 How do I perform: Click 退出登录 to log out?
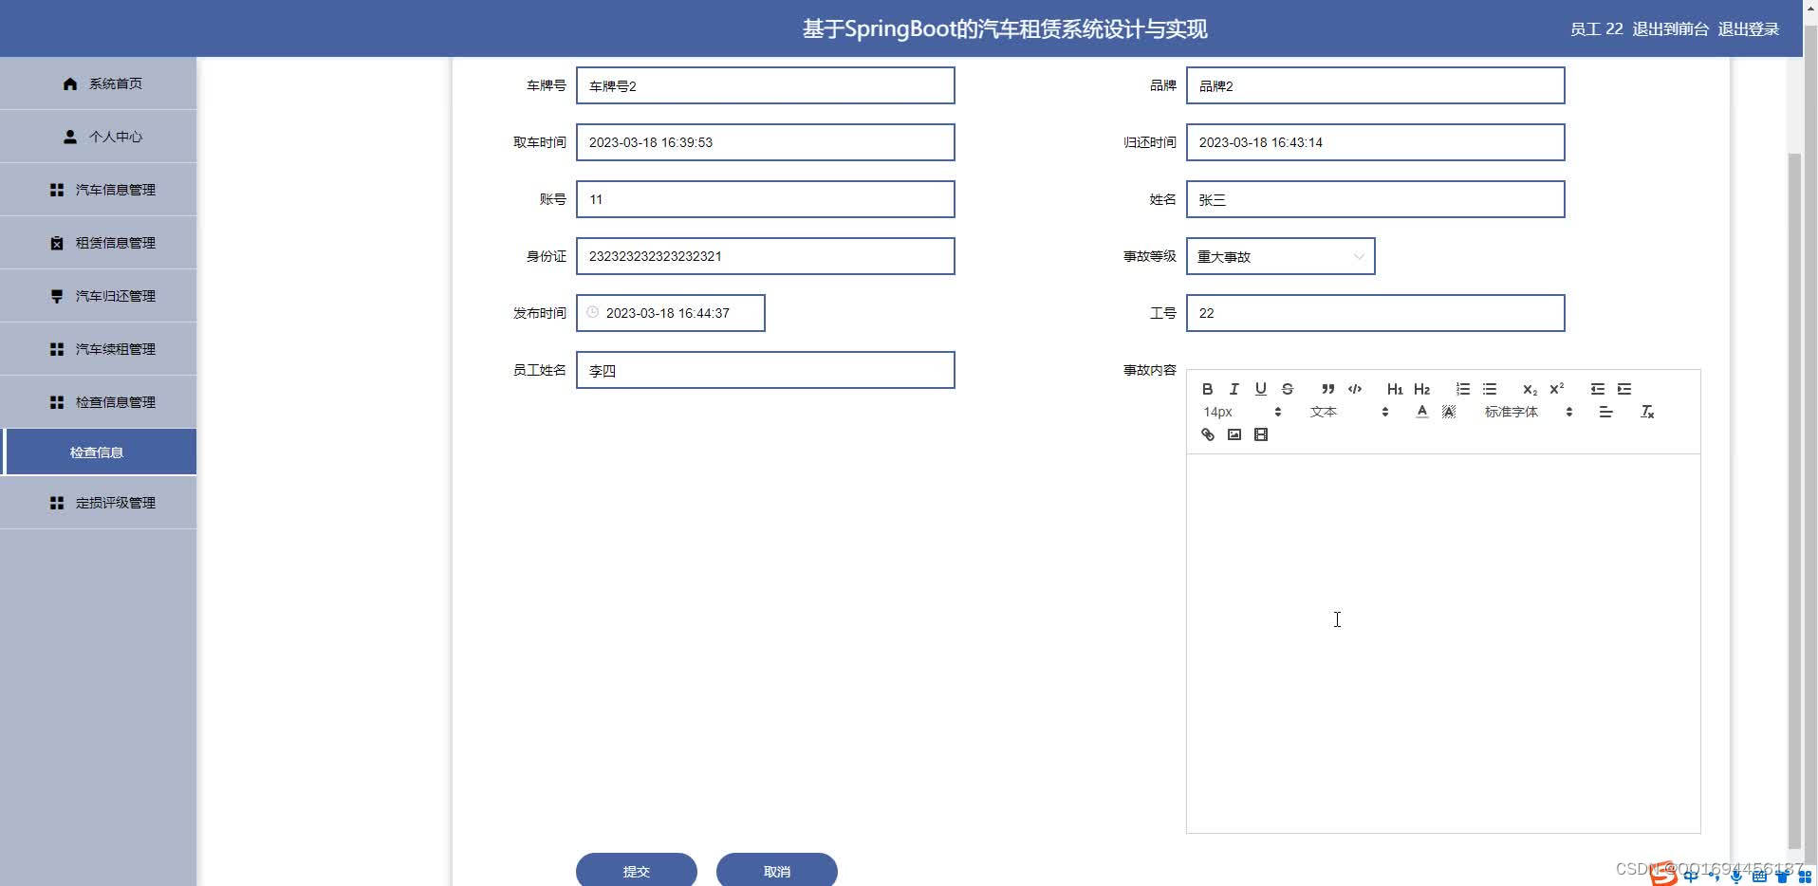[x=1748, y=29]
